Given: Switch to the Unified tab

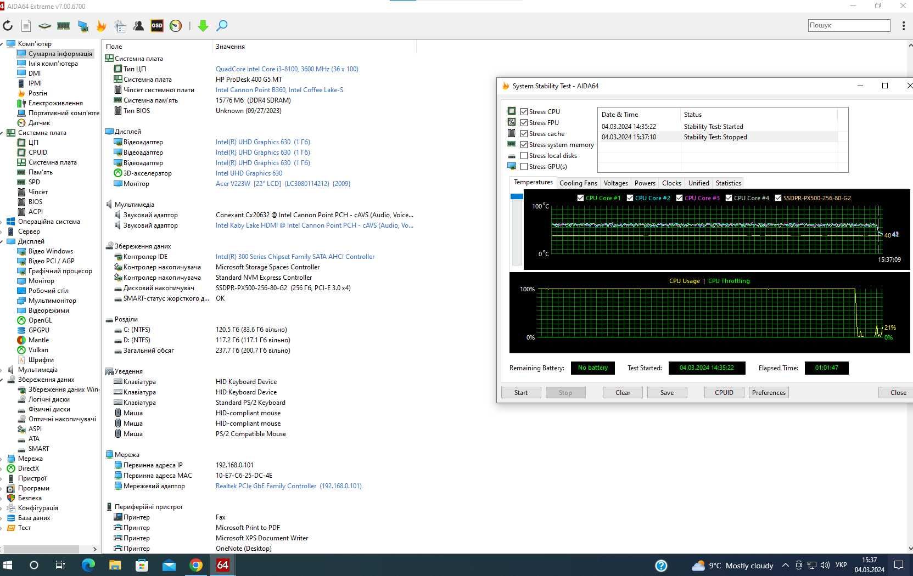Looking at the screenshot, I should tap(698, 183).
